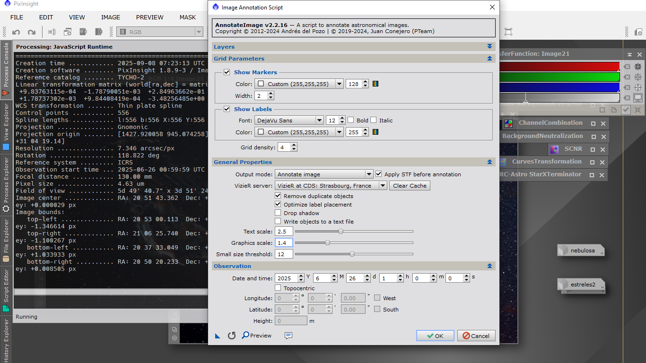Toggle Apply STF before annotation
This screenshot has height=363, width=646.
378,174
